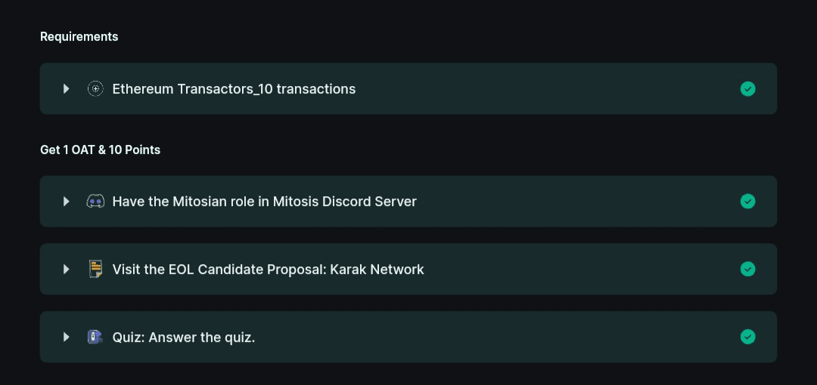This screenshot has width=817, height=385.
Task: Click the Ethereum Transactors circular icon
Action: (x=95, y=89)
